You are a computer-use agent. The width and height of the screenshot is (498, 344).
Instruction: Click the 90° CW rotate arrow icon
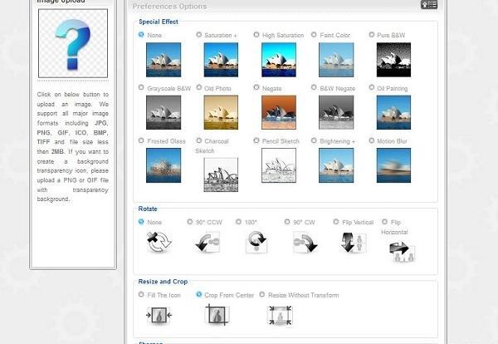pos(305,243)
